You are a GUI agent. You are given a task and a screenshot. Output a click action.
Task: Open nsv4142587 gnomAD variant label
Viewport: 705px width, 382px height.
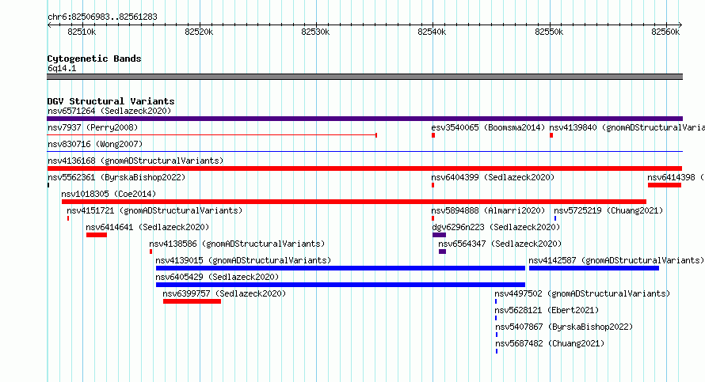click(616, 260)
